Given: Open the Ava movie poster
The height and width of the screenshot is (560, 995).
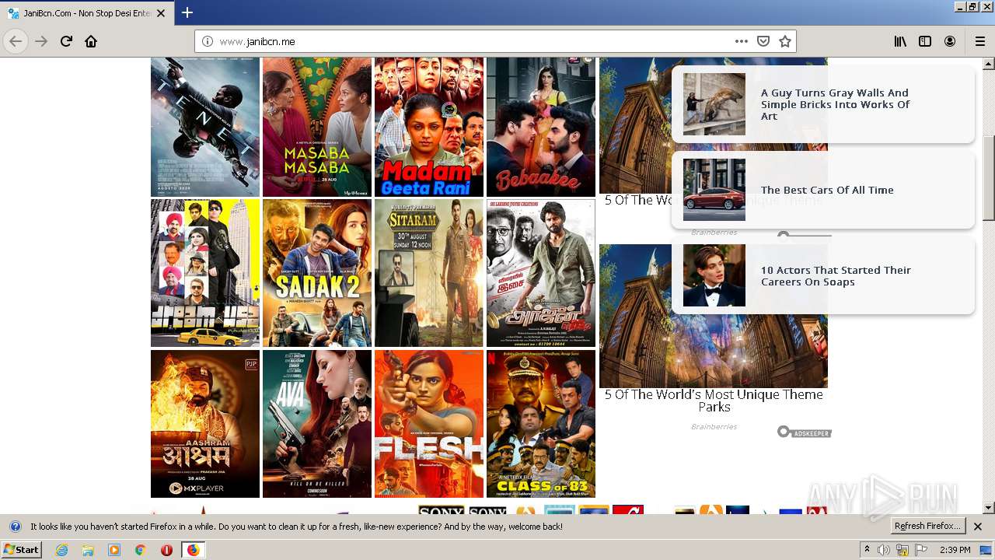Looking at the screenshot, I should (317, 424).
